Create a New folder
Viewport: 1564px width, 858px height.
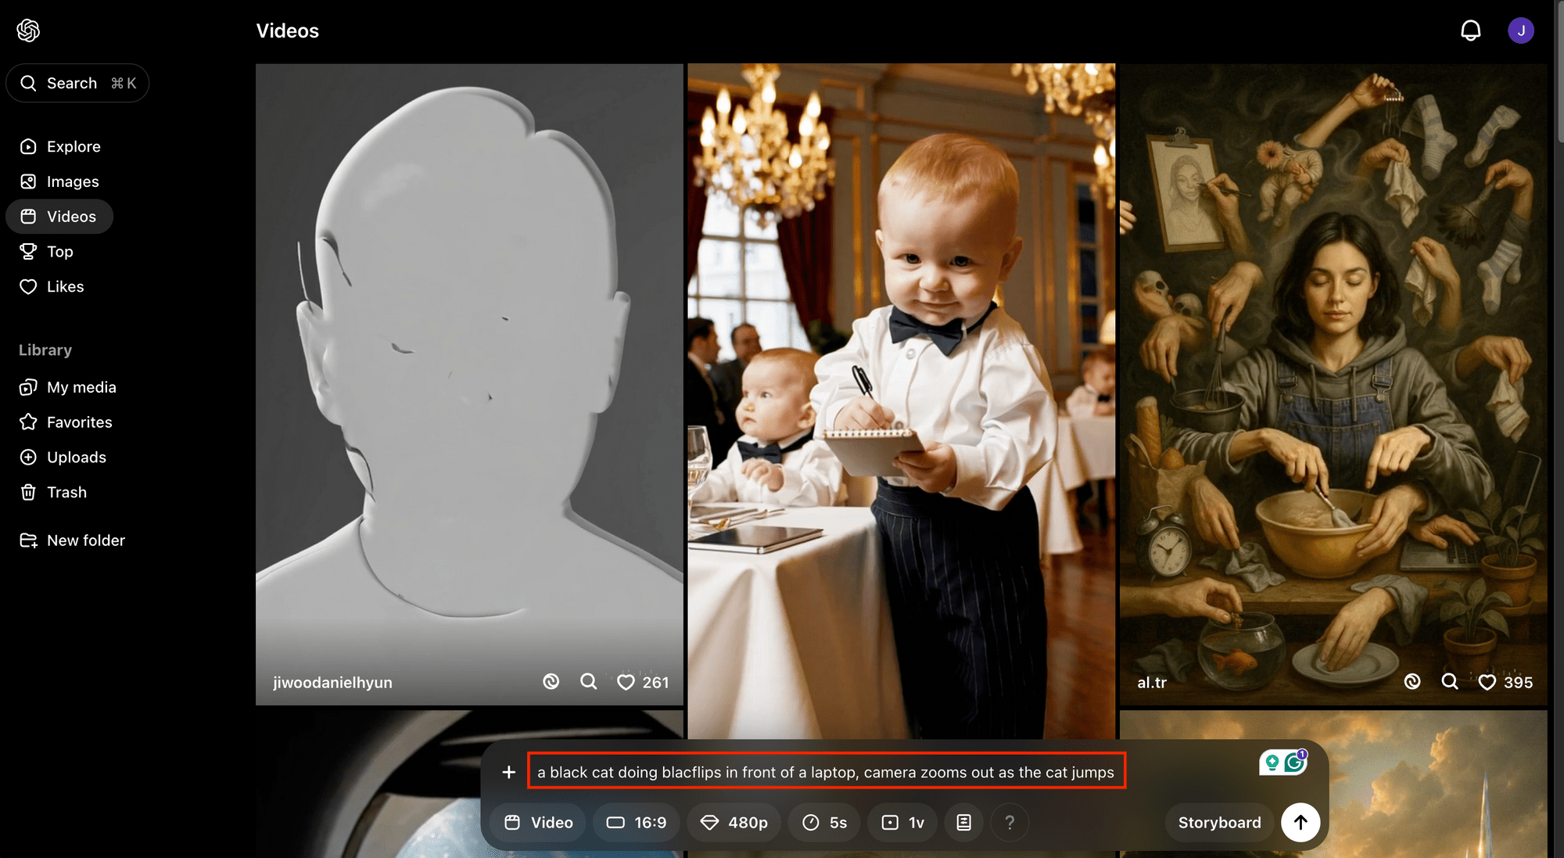tap(72, 540)
